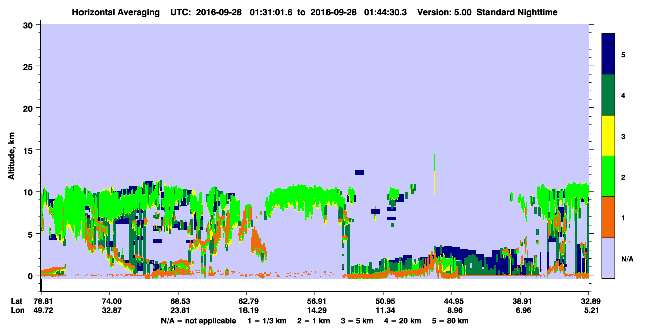The height and width of the screenshot is (335, 654).
Task: Click the legend text '4 = 20 km'
Action: point(402,321)
